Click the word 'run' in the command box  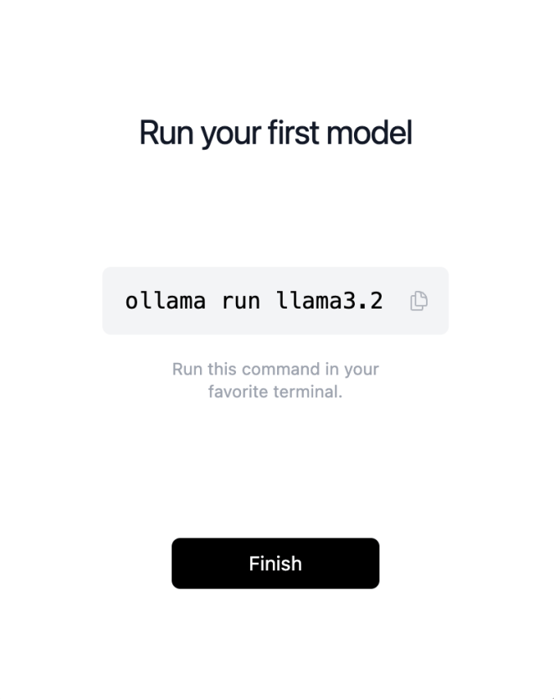[241, 301]
